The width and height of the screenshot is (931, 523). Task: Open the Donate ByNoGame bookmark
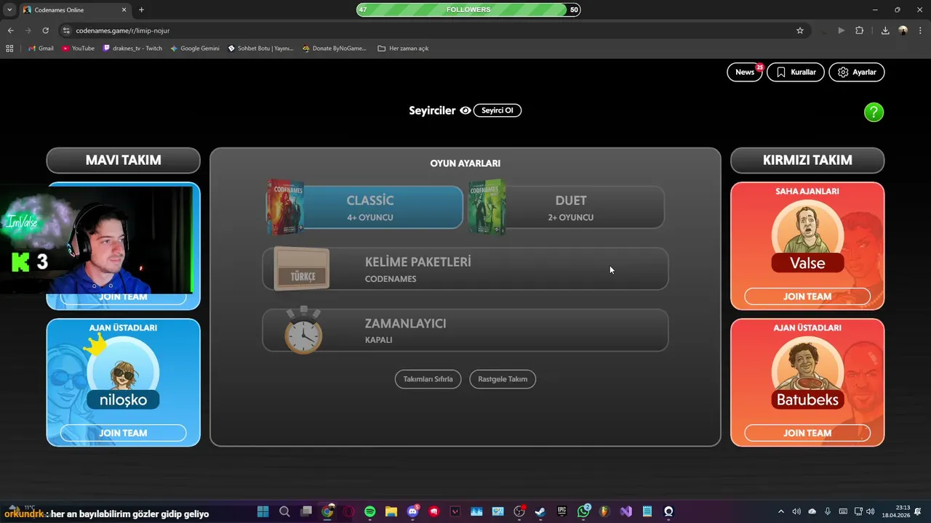(x=335, y=49)
